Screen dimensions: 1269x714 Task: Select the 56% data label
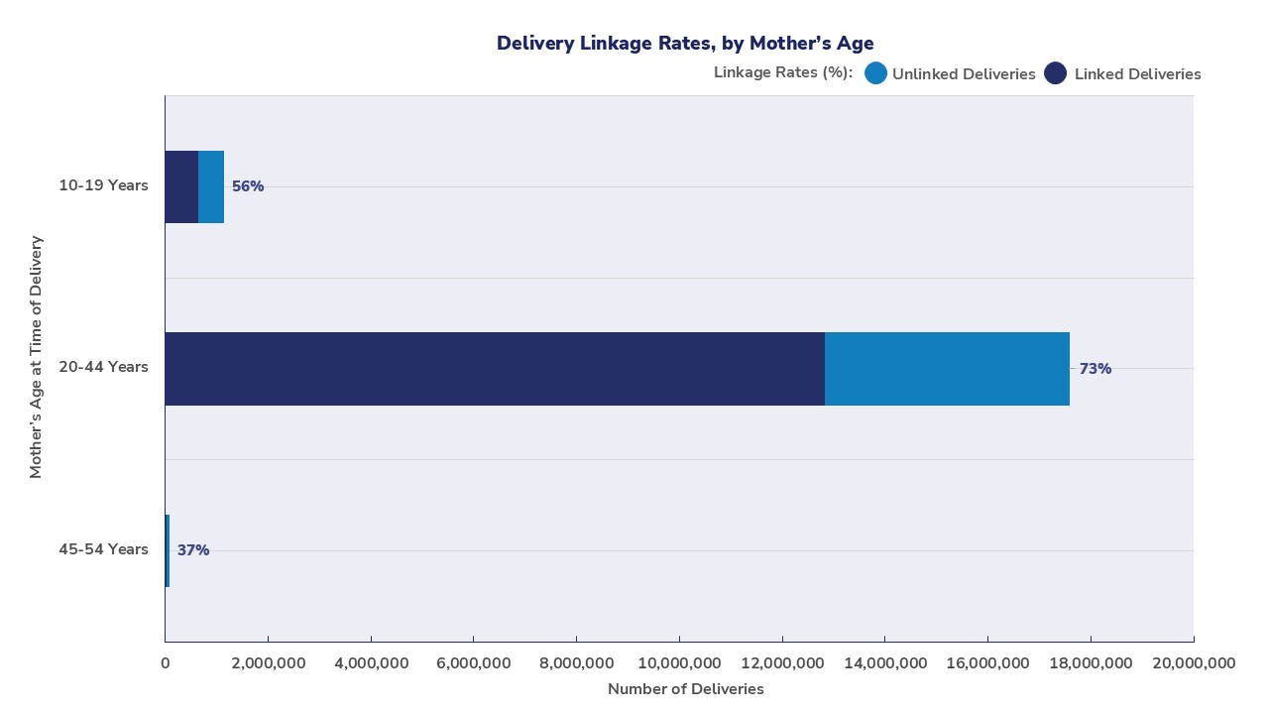(x=248, y=186)
